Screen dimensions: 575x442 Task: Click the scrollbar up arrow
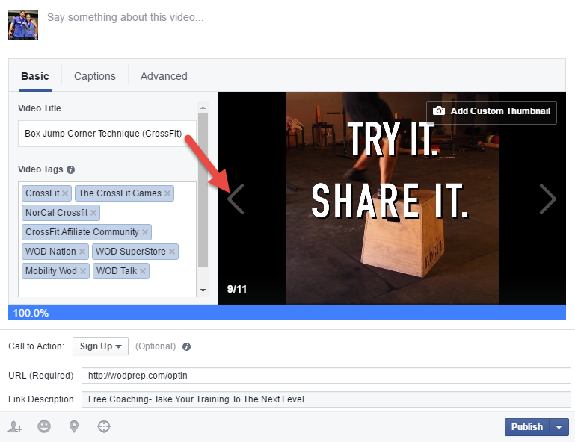coord(203,108)
